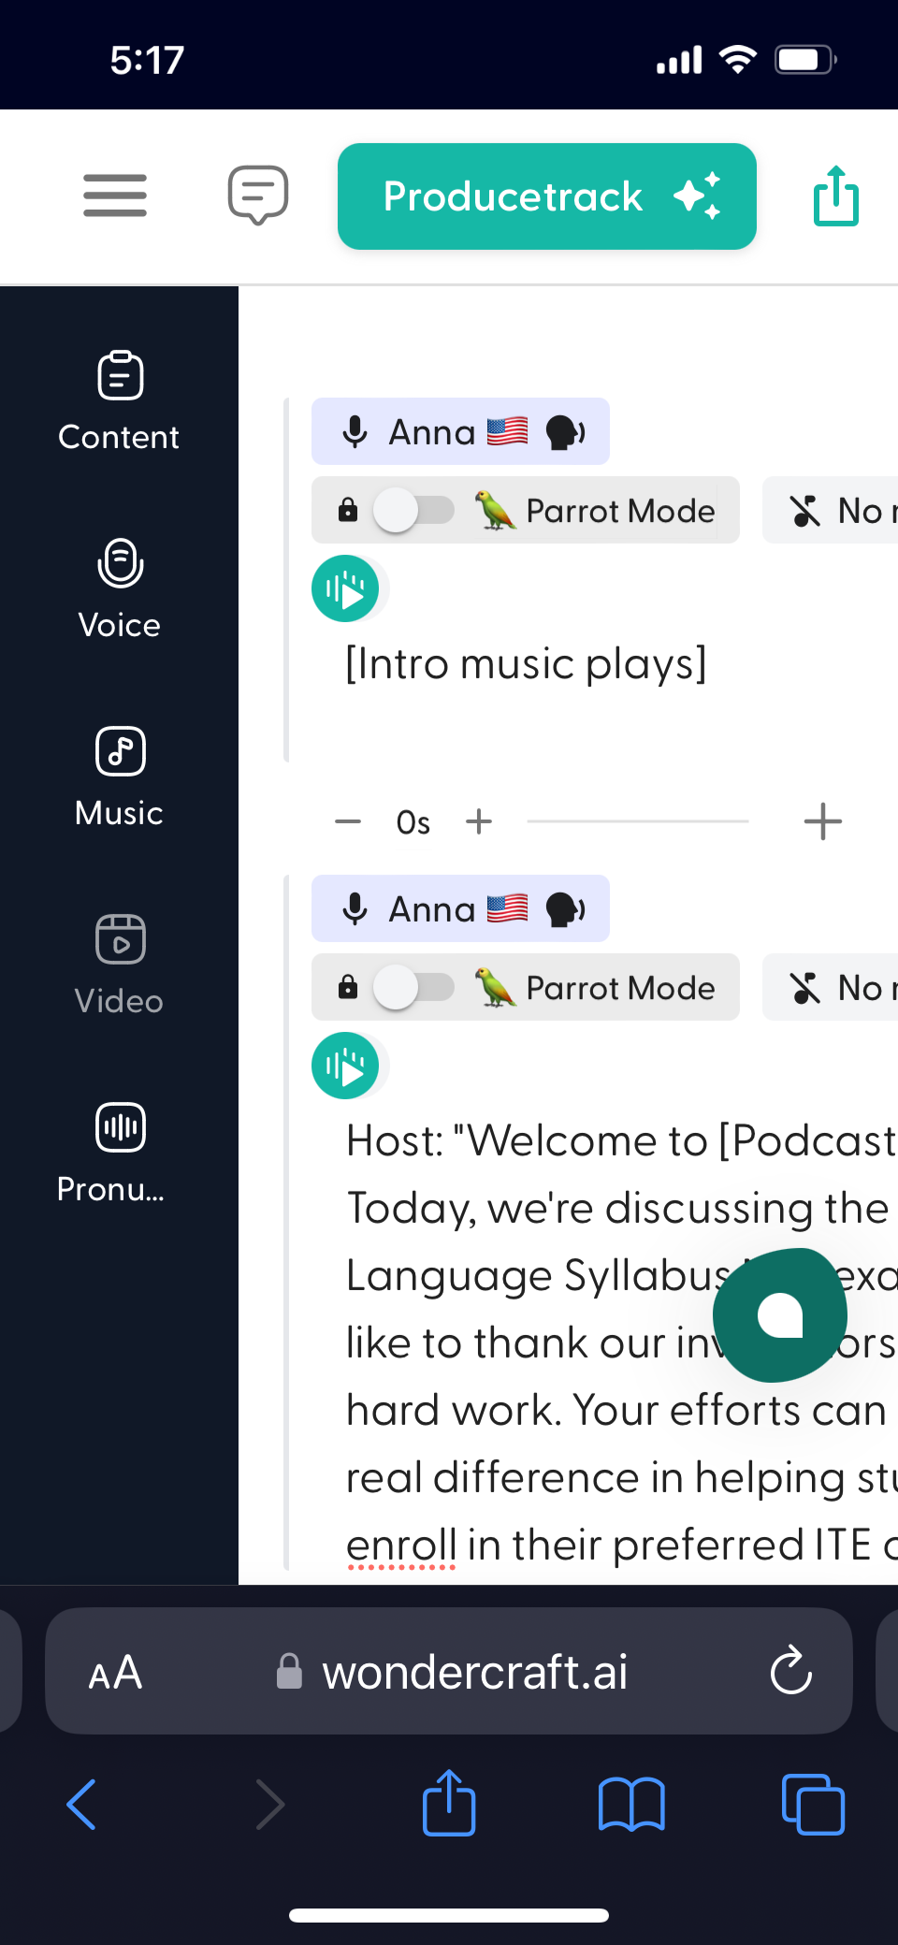Reload the wondercraft.ai page
898x1945 pixels.
tap(790, 1670)
